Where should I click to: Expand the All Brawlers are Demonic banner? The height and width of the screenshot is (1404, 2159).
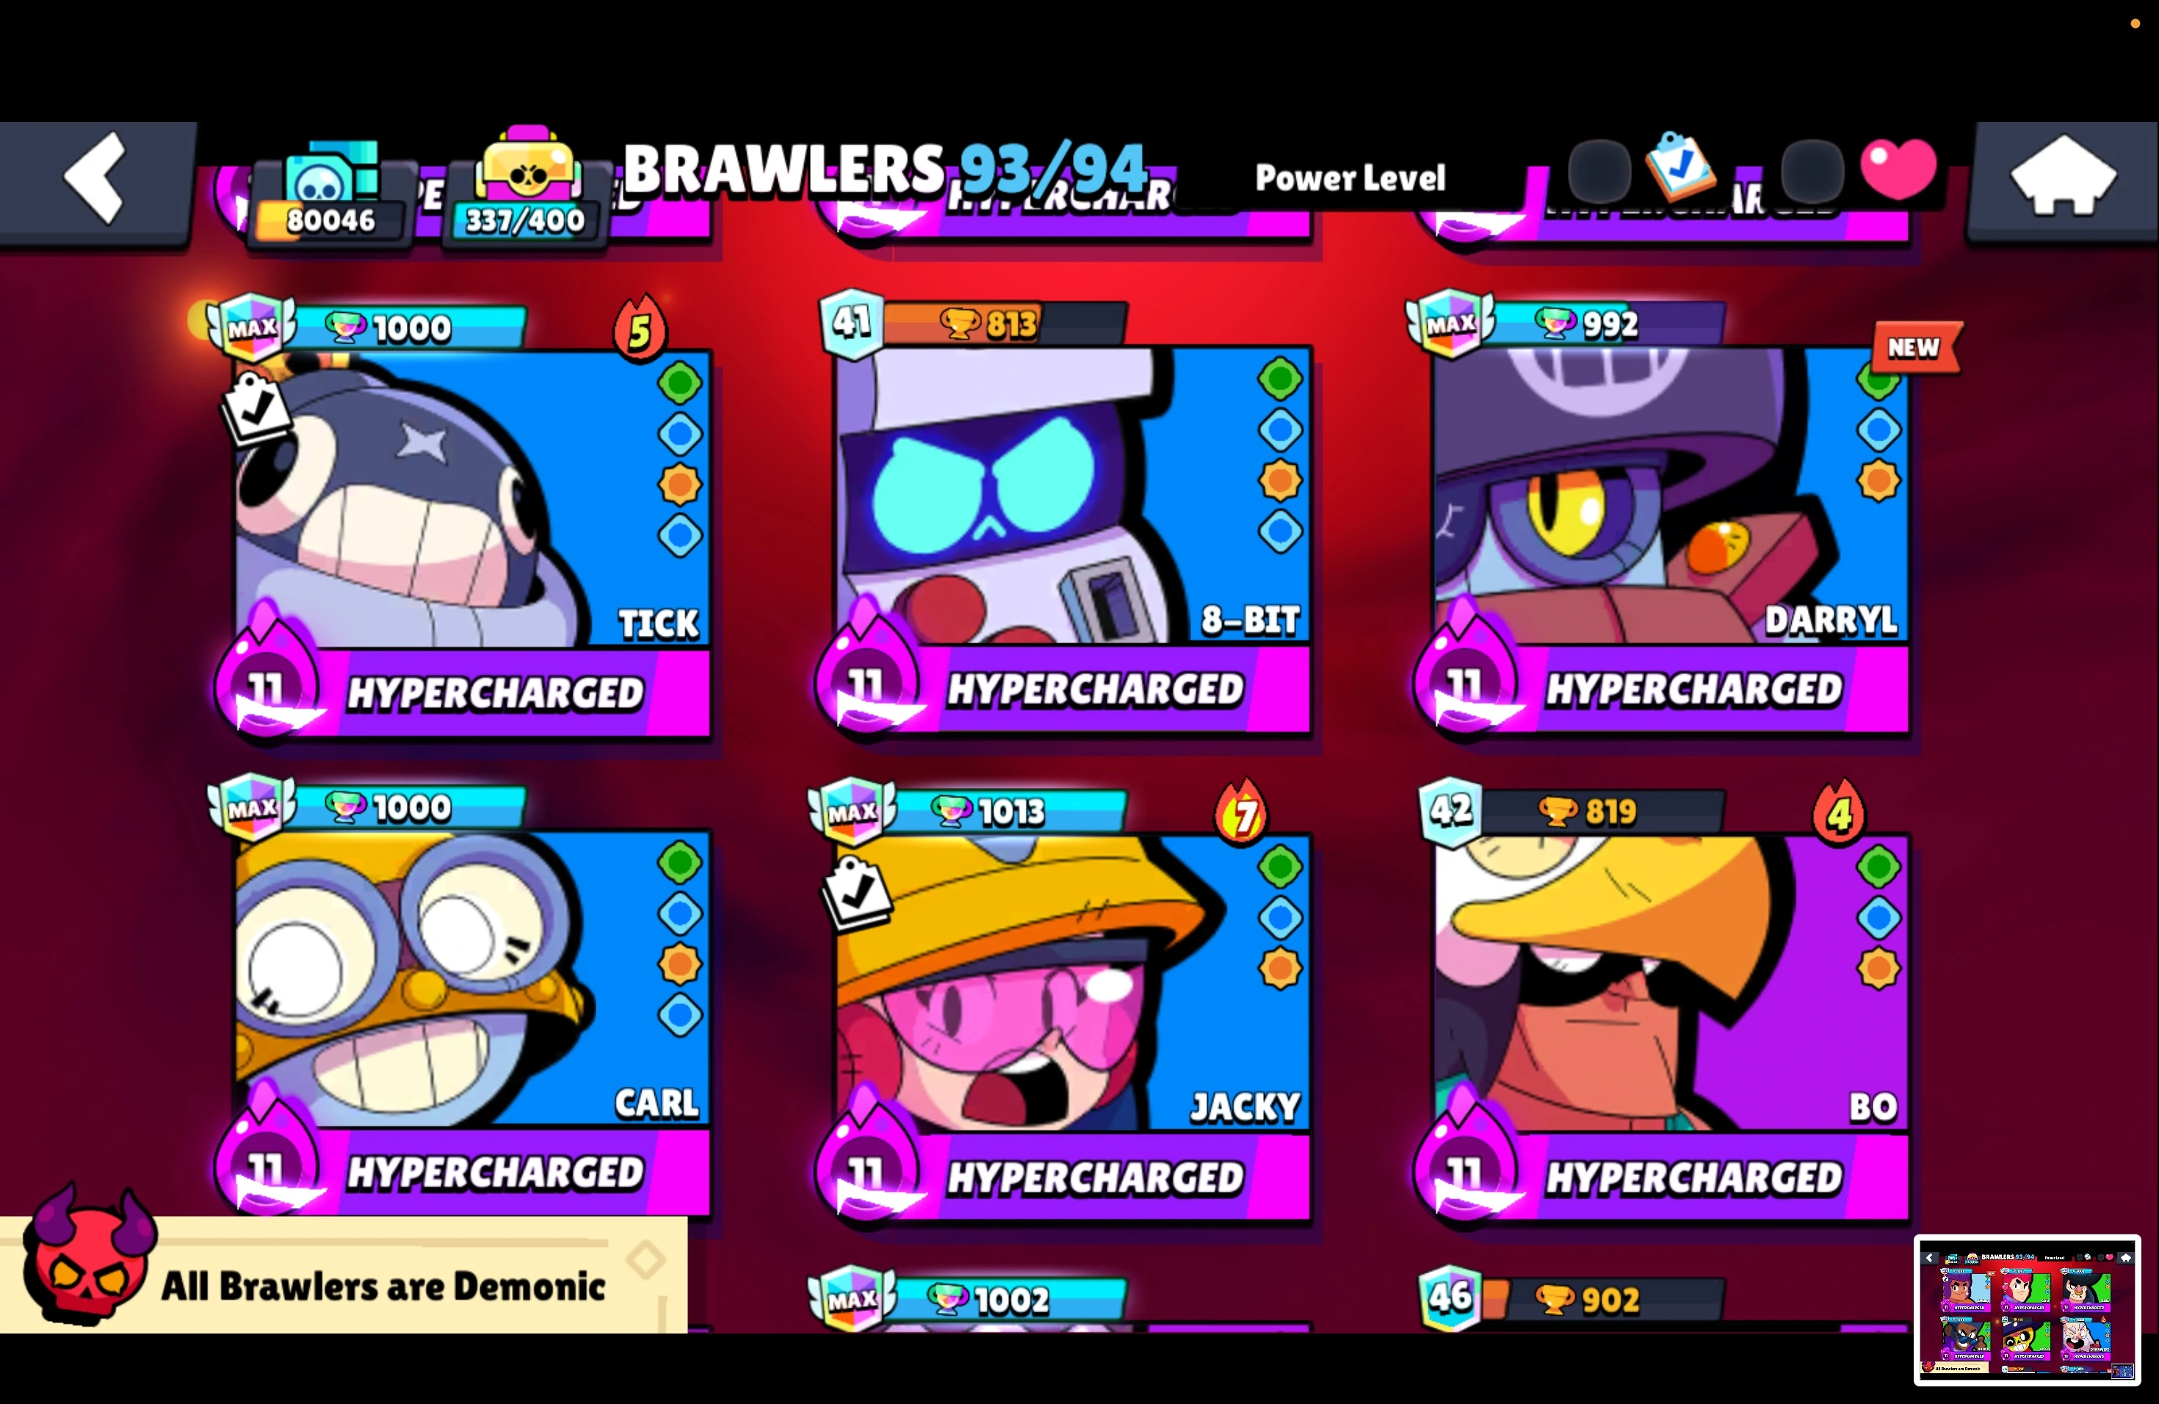coord(344,1275)
